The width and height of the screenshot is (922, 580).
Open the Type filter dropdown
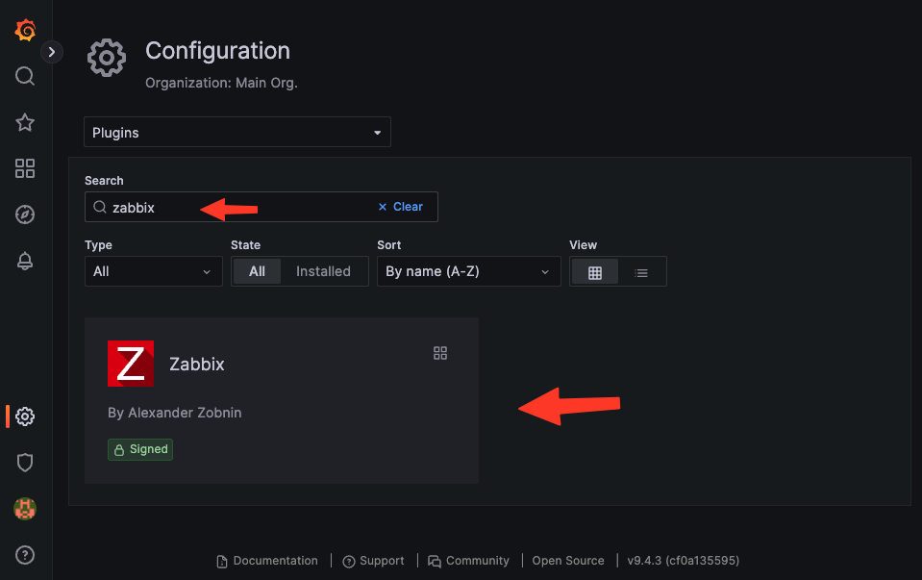[x=154, y=271]
